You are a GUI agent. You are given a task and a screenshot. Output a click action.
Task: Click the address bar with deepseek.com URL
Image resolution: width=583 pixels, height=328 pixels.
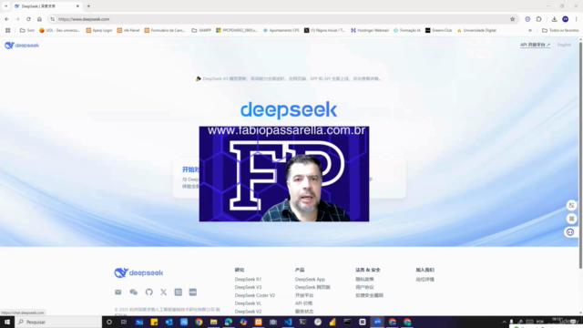click(282, 19)
